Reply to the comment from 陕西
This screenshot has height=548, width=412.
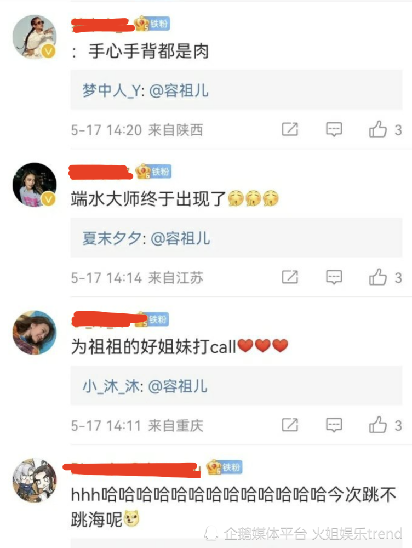[x=334, y=129]
